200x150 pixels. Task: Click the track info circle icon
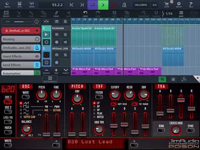coord(37,22)
